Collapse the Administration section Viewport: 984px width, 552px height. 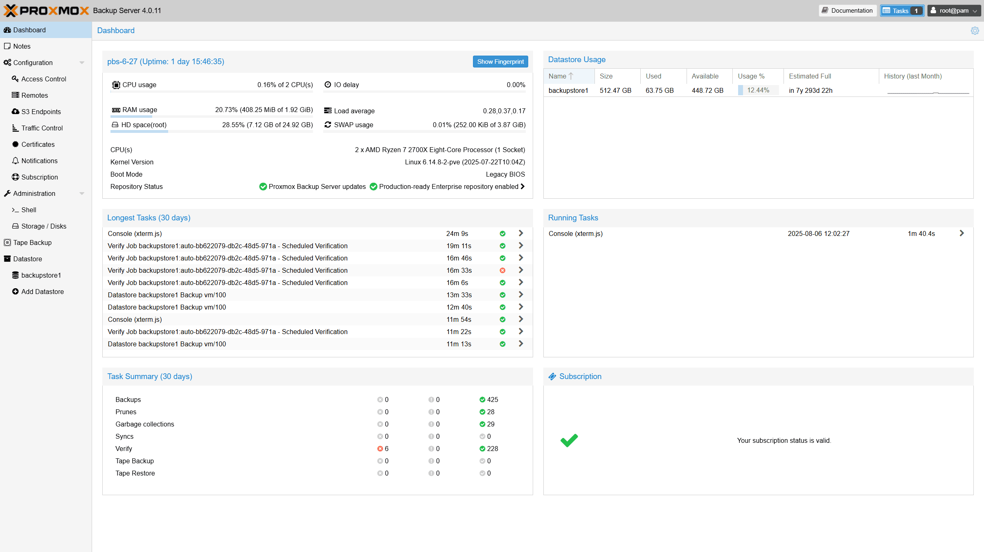pyautogui.click(x=82, y=193)
